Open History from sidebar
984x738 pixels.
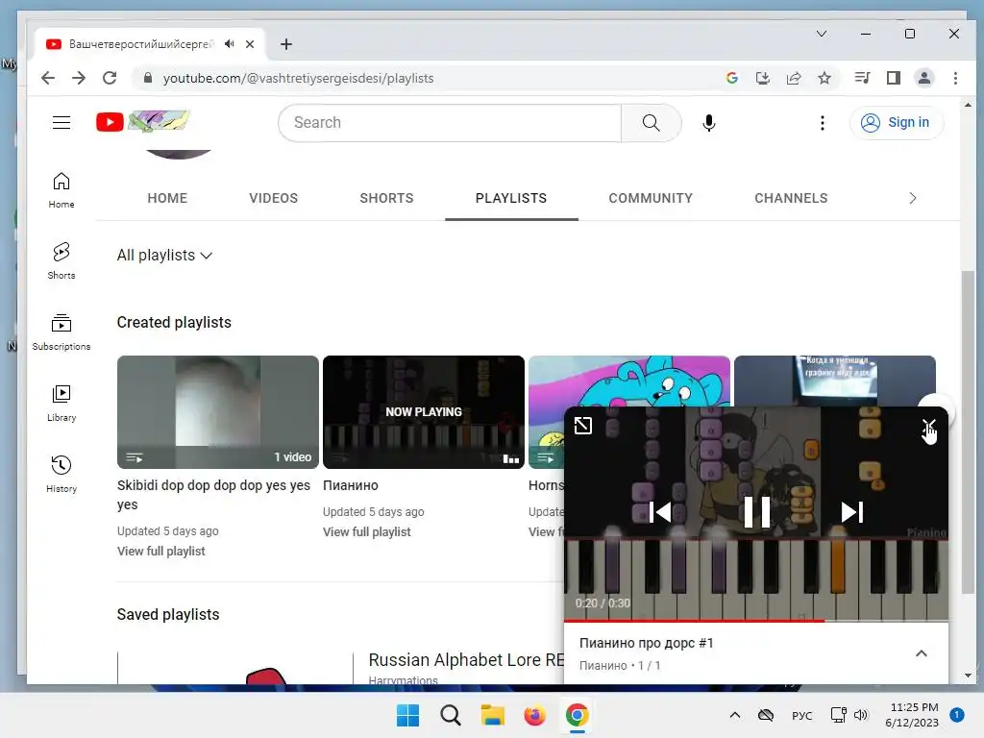61,474
